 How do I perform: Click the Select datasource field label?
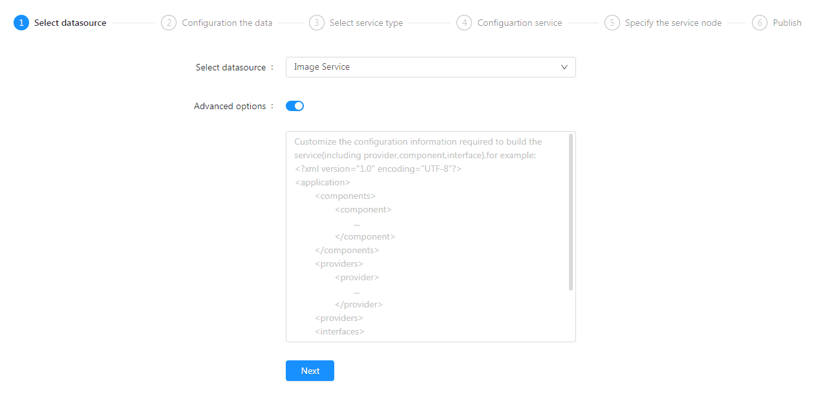click(x=231, y=67)
